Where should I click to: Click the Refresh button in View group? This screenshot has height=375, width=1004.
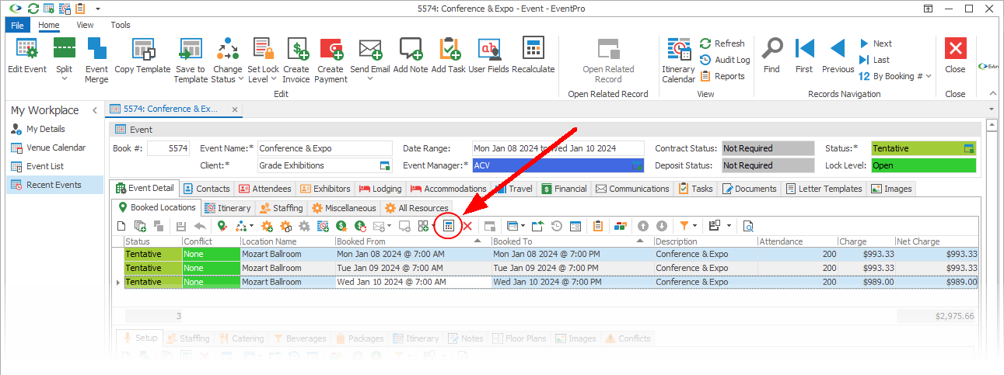tap(722, 43)
